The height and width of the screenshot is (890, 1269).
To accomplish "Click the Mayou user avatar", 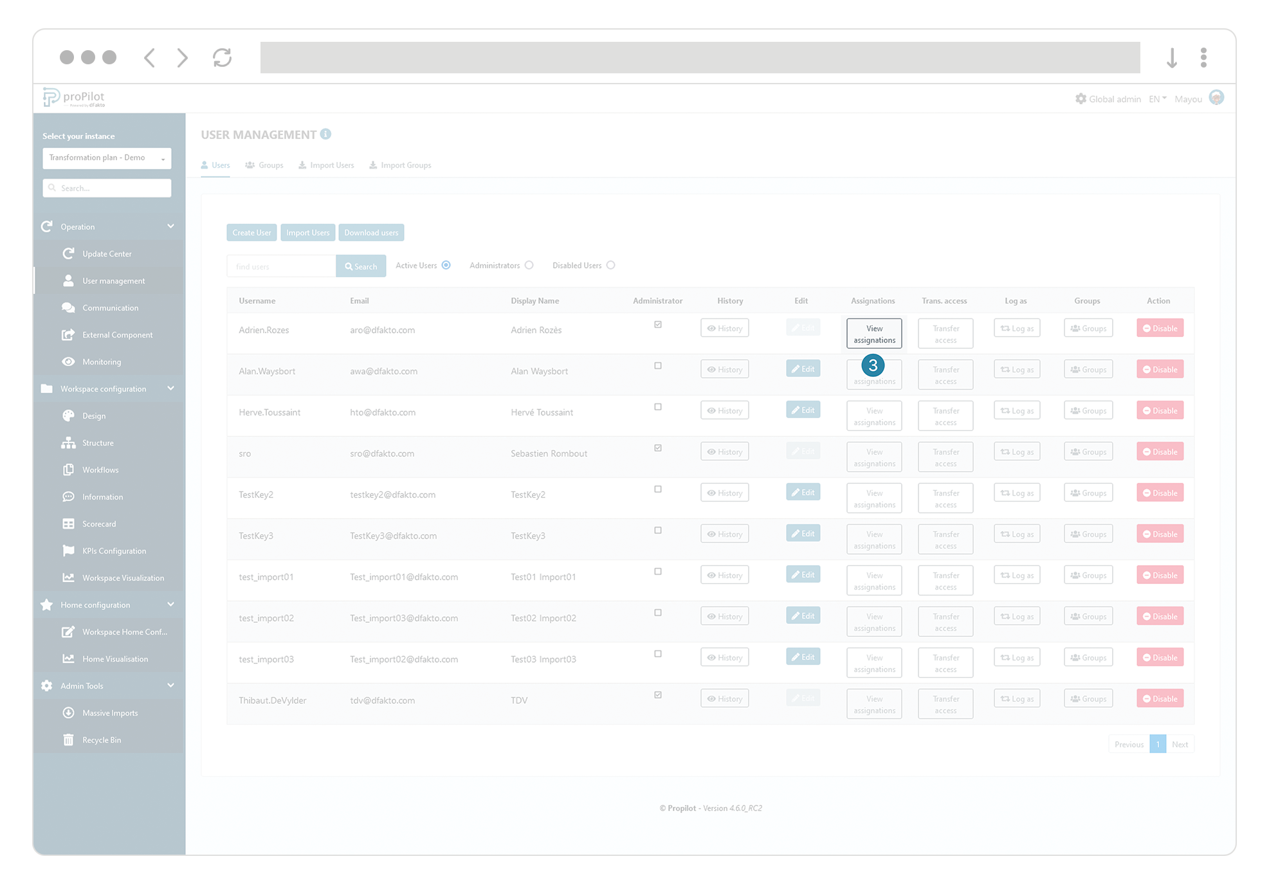I will tap(1216, 98).
